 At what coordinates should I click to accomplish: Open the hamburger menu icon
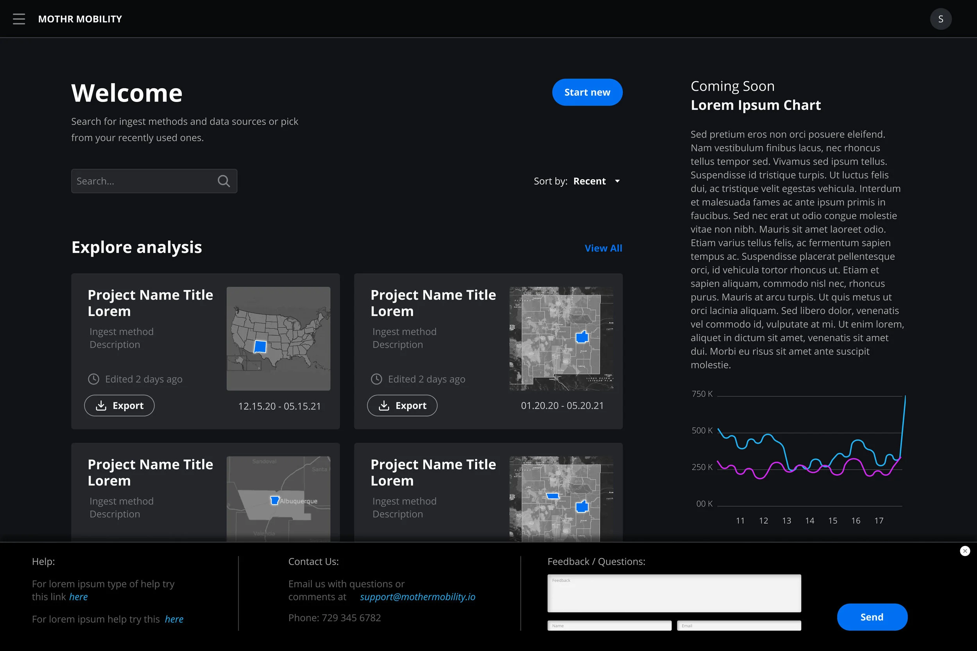(19, 19)
